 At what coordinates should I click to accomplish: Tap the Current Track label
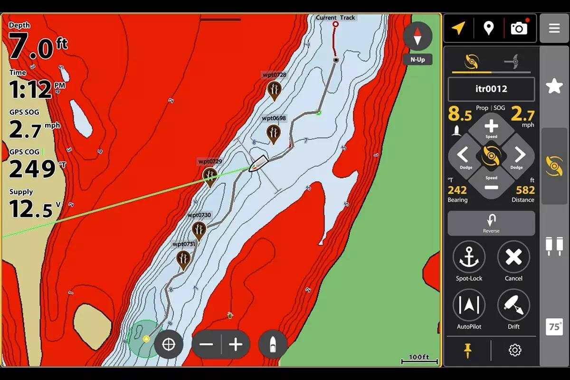click(335, 18)
